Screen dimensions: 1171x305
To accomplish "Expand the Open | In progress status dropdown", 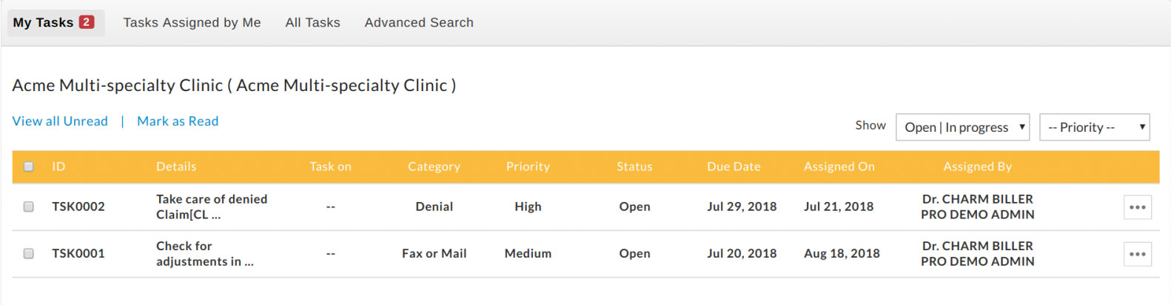I will click(x=962, y=127).
